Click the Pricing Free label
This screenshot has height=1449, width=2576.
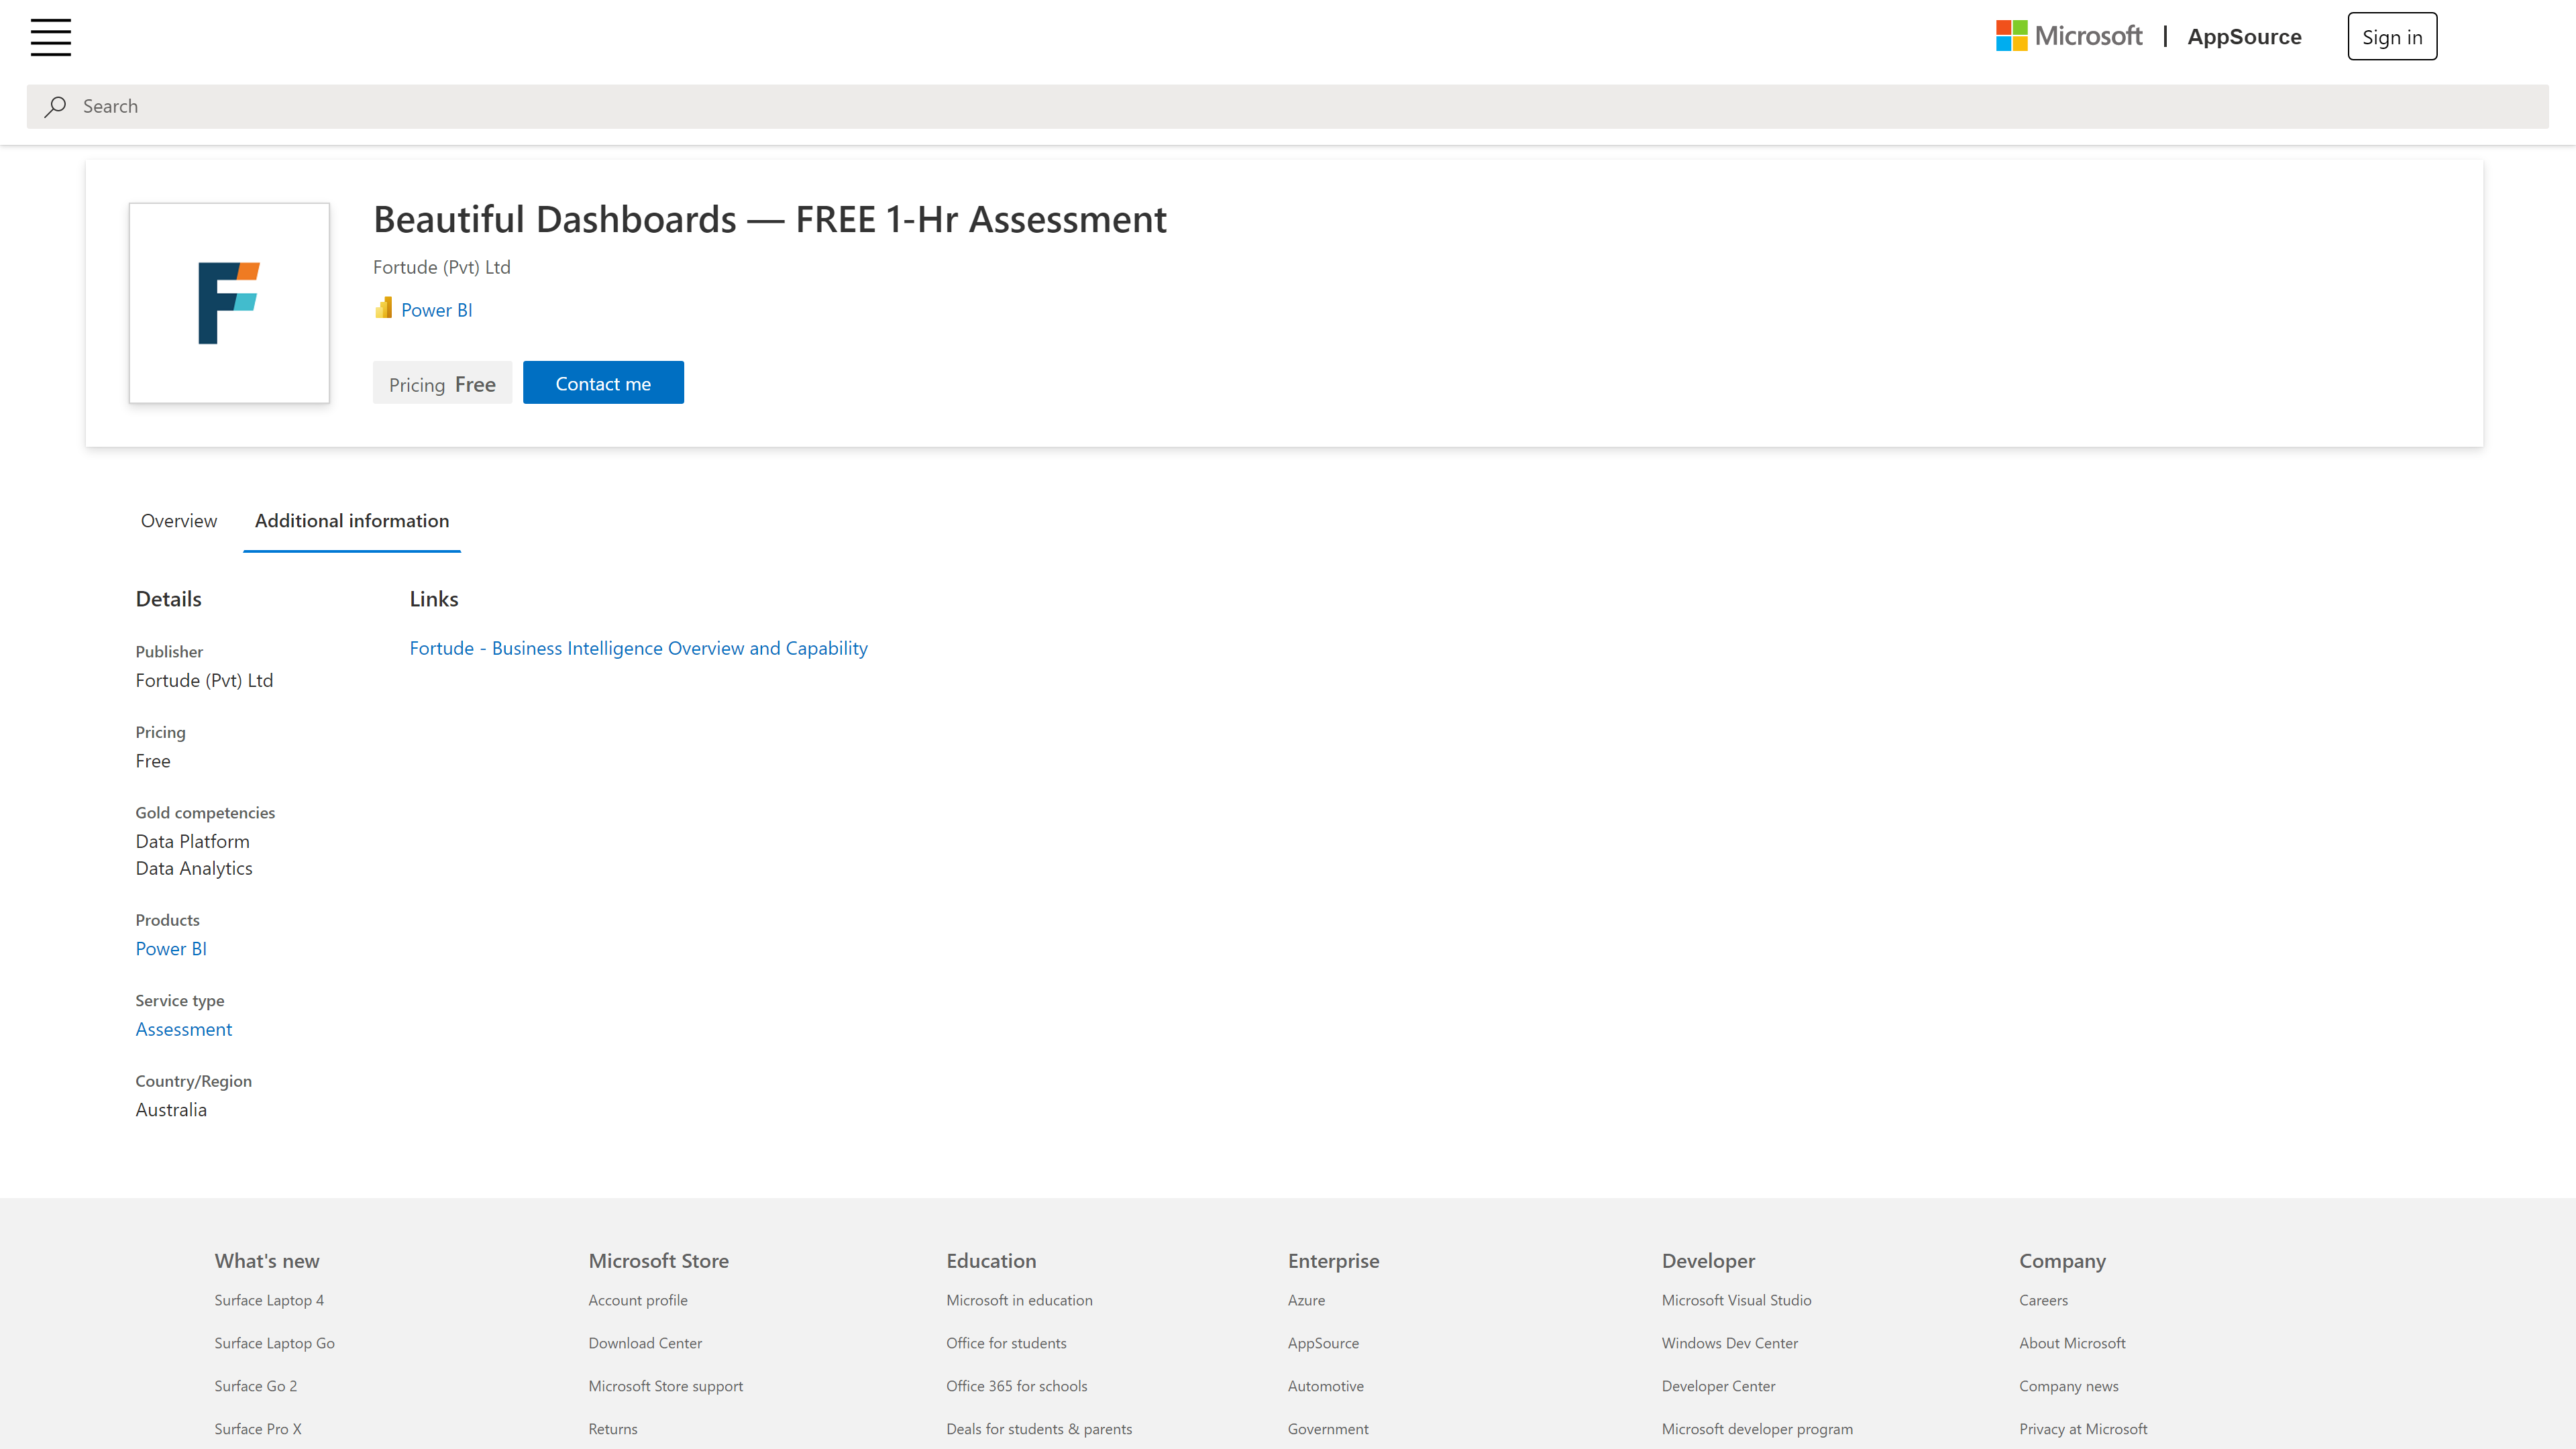[x=442, y=382]
